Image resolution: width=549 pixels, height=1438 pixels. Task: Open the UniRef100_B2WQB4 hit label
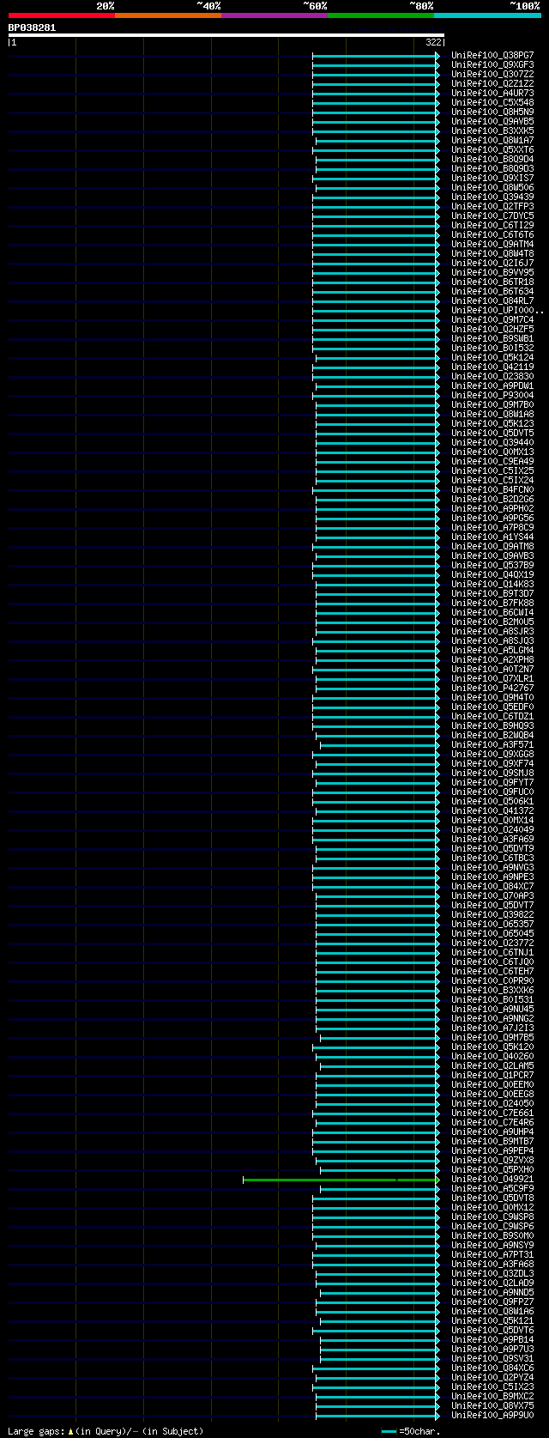point(492,736)
